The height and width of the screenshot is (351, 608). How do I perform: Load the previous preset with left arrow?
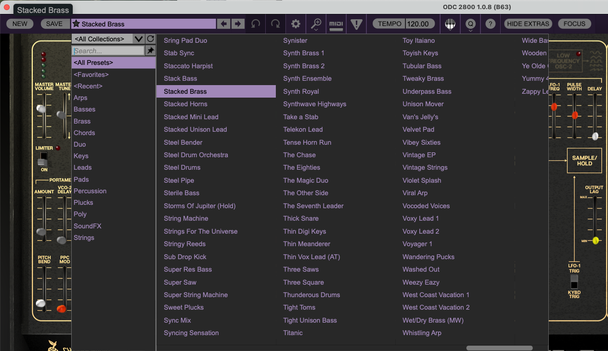223,24
